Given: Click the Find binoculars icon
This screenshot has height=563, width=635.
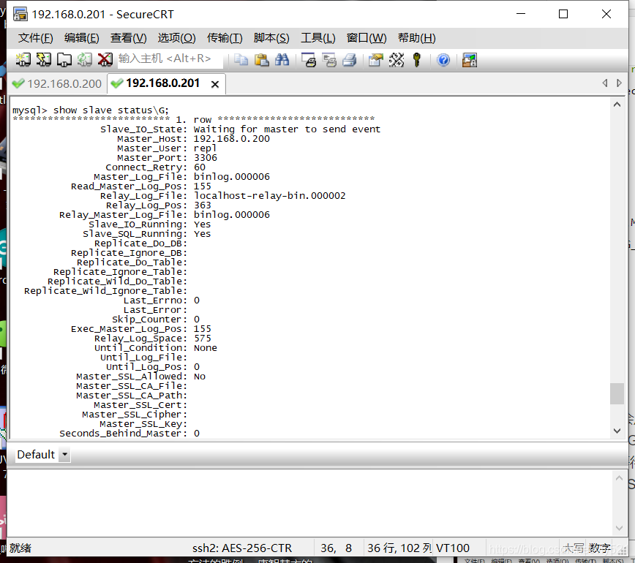Looking at the screenshot, I should coord(282,60).
